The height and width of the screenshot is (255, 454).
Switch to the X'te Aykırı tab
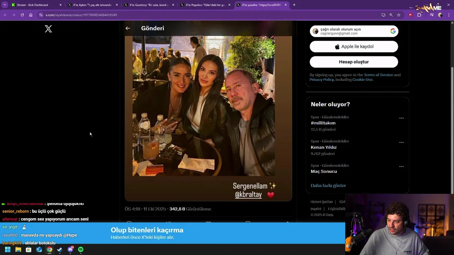92,5
